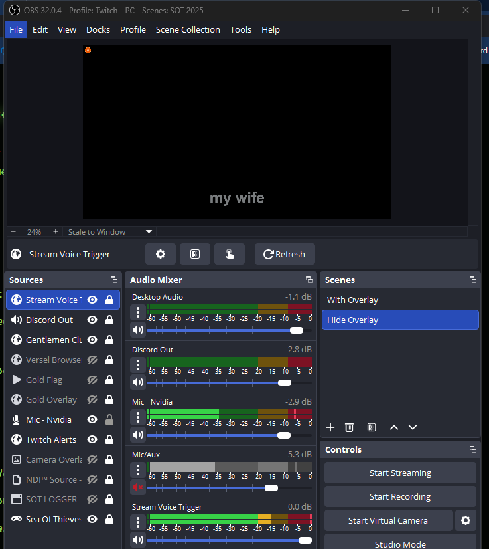The width and height of the screenshot is (489, 549).
Task: Undock the Scenes panel
Action: click(x=473, y=280)
